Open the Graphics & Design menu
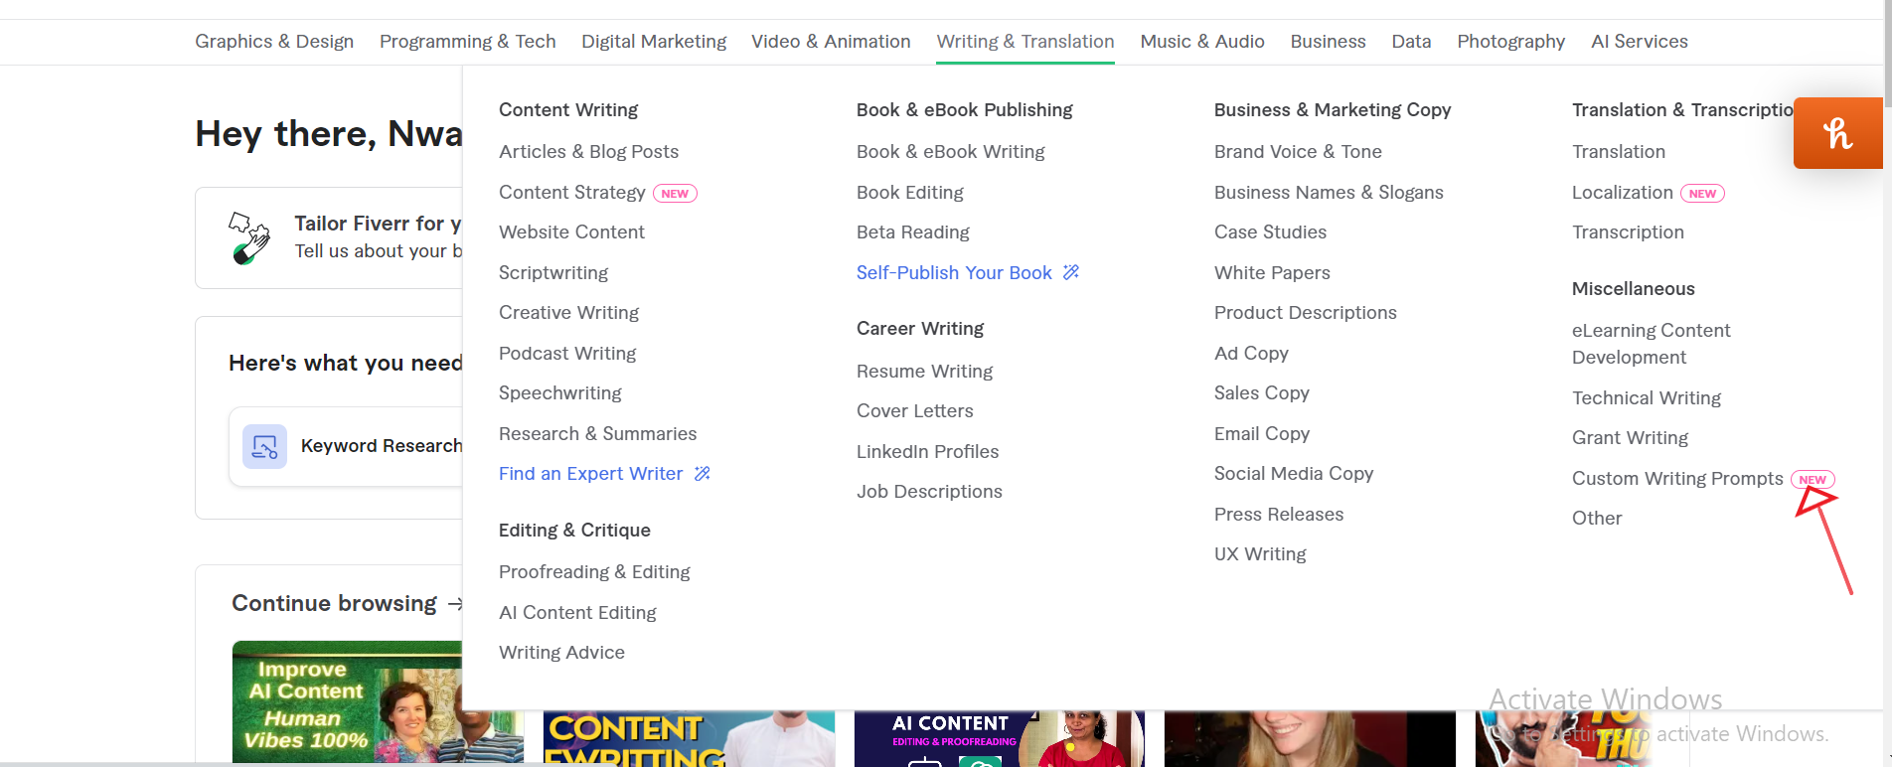 tap(274, 42)
